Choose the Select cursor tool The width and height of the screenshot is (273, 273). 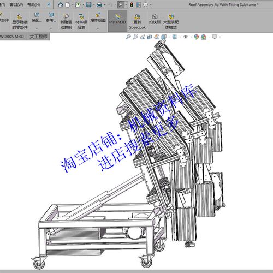coord(121,4)
